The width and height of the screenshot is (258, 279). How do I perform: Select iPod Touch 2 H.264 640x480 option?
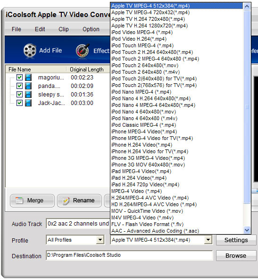[x=176, y=52]
